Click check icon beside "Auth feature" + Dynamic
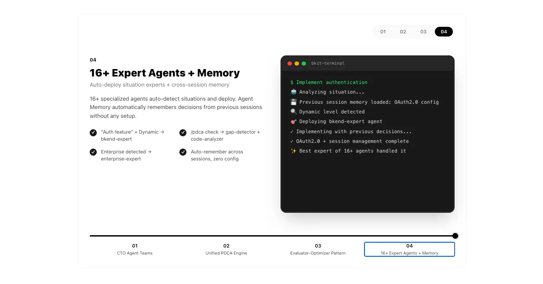The height and width of the screenshot is (284, 543). [93, 132]
